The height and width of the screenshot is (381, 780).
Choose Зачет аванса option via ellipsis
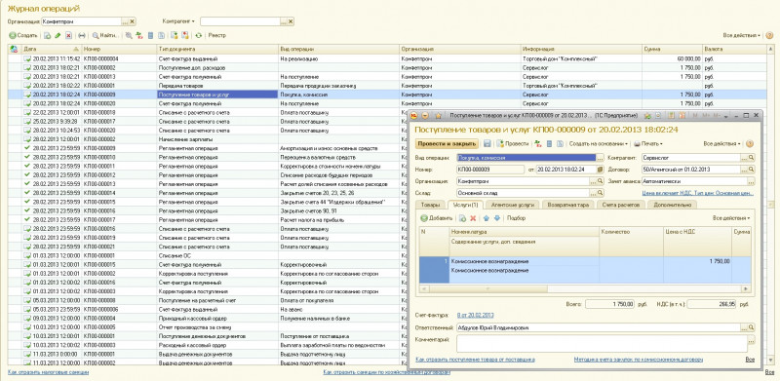click(751, 181)
